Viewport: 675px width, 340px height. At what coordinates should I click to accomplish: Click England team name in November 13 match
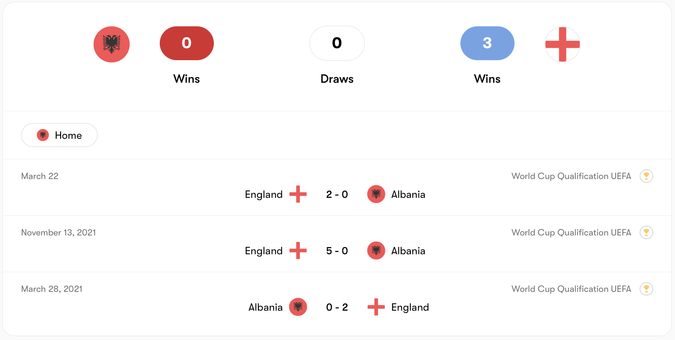[x=263, y=251]
